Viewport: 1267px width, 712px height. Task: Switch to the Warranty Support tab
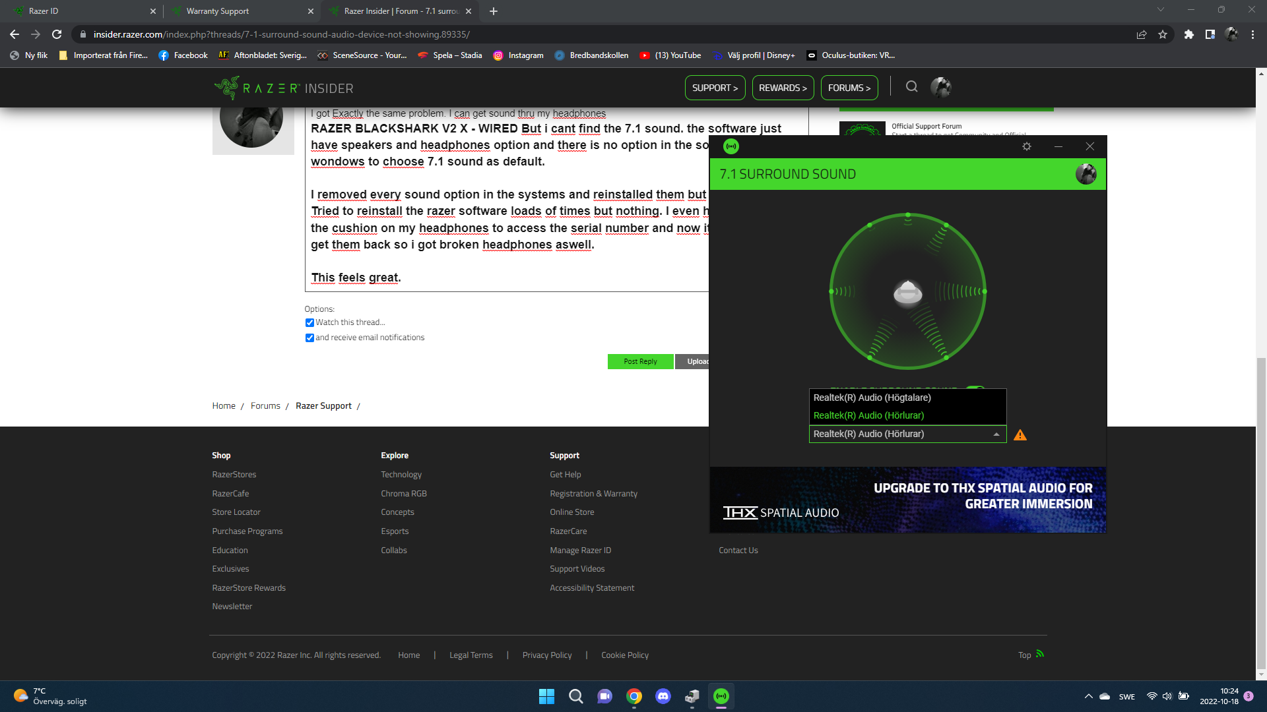[x=241, y=11]
